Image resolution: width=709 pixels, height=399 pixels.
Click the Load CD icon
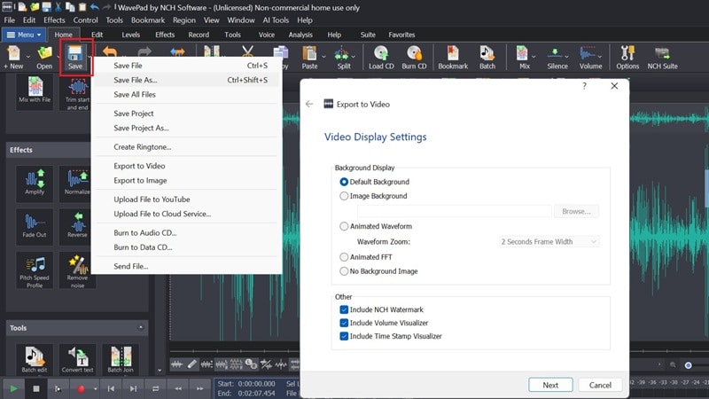point(381,58)
